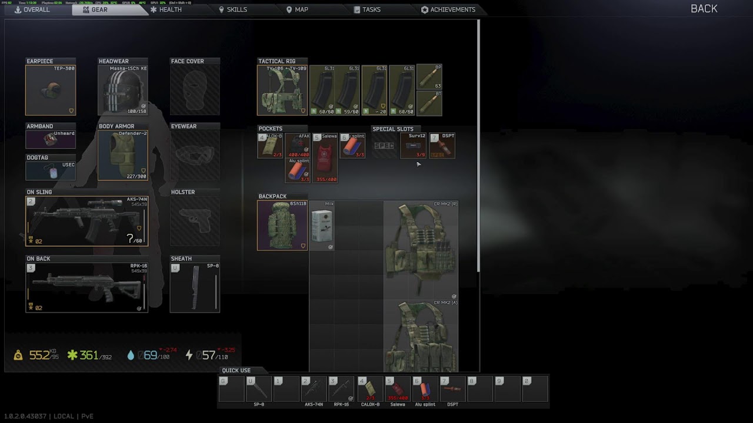The height and width of the screenshot is (423, 753).
Task: Select the Salewa first aid kit in pockets
Action: (x=325, y=158)
